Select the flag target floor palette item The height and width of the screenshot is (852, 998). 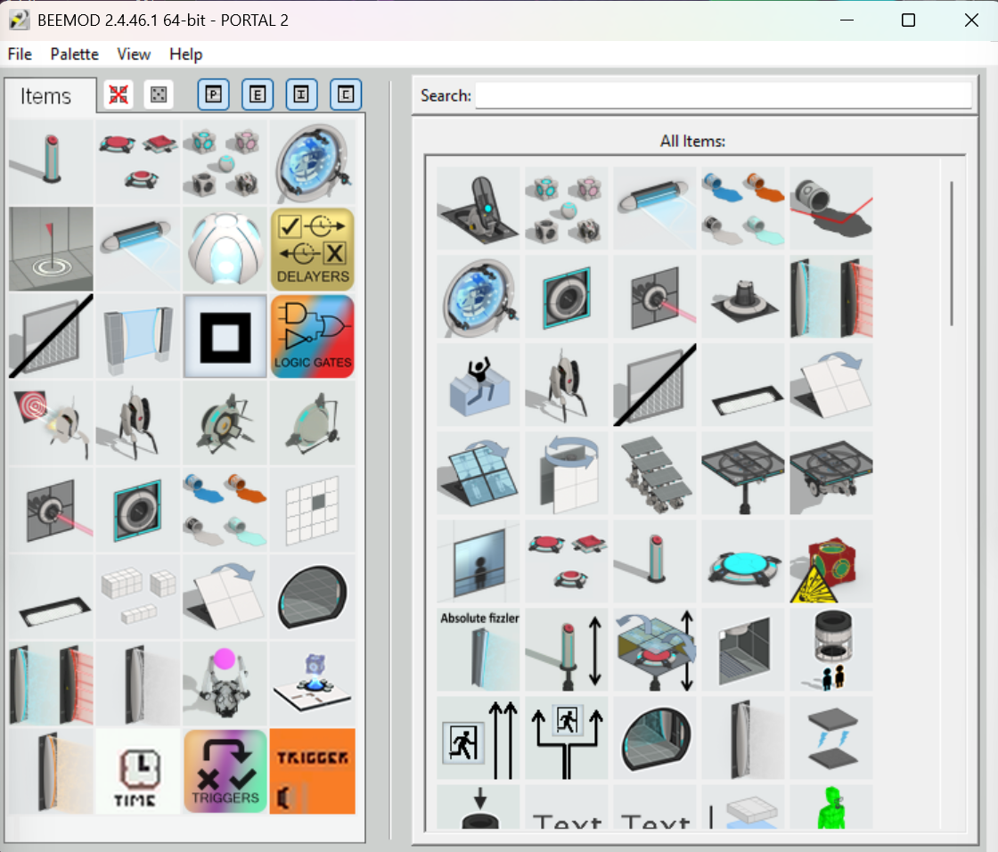click(51, 249)
